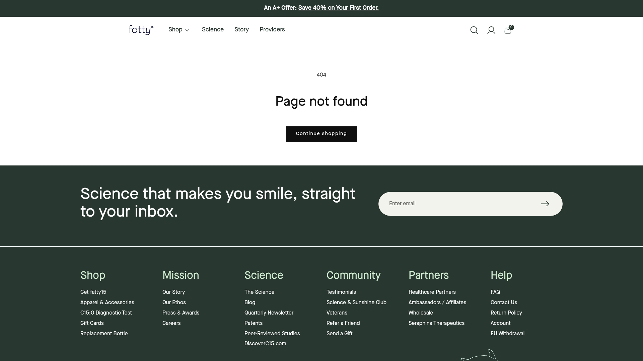Open Peer-Reviewed Studies link
The height and width of the screenshot is (361, 643).
coord(272,334)
